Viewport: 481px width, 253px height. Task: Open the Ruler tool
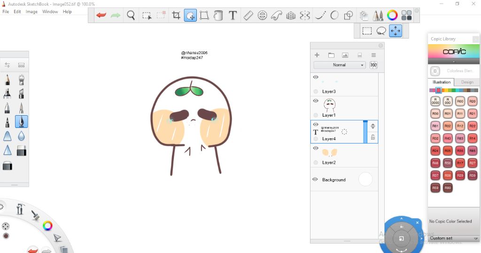(248, 16)
